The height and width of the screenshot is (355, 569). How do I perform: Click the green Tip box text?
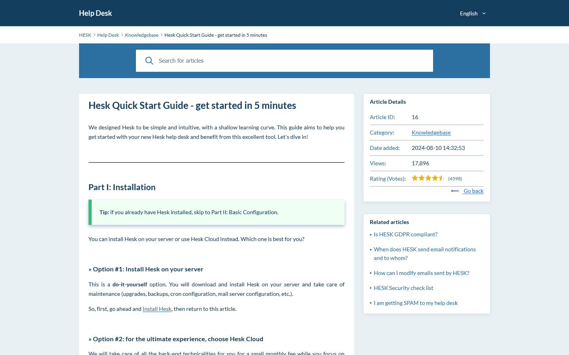pyautogui.click(x=189, y=212)
